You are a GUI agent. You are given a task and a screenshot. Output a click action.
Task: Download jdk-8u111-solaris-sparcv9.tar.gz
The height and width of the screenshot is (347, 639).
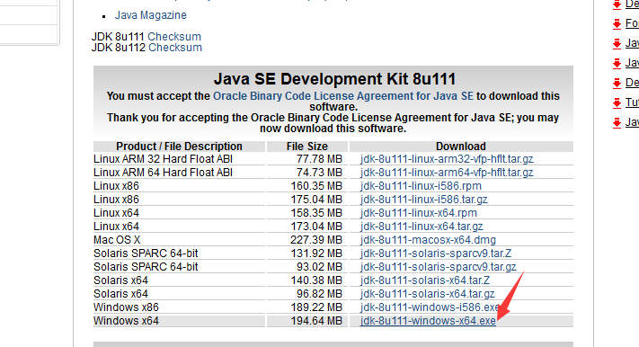pos(438,267)
